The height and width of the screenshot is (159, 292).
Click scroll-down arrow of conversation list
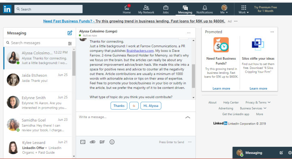[x=74, y=156]
